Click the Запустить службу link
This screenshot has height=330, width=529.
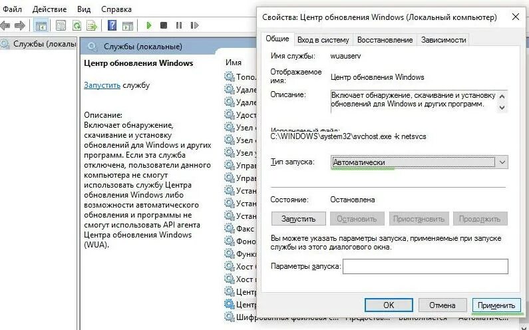pos(102,85)
